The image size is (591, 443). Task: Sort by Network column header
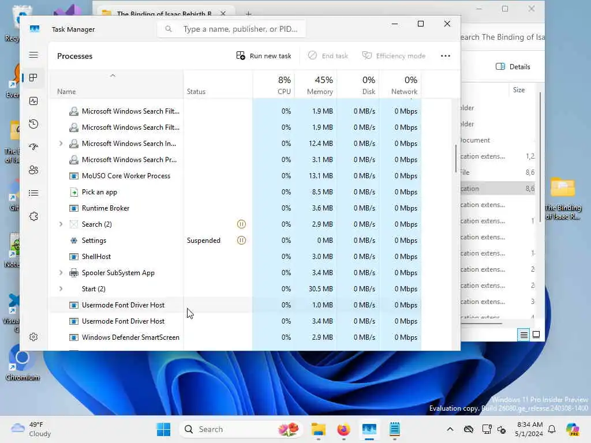[401, 85]
